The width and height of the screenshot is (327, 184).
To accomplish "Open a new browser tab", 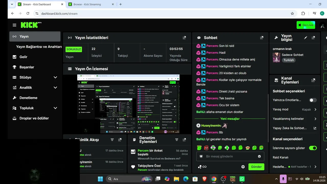I will (x=121, y=4).
